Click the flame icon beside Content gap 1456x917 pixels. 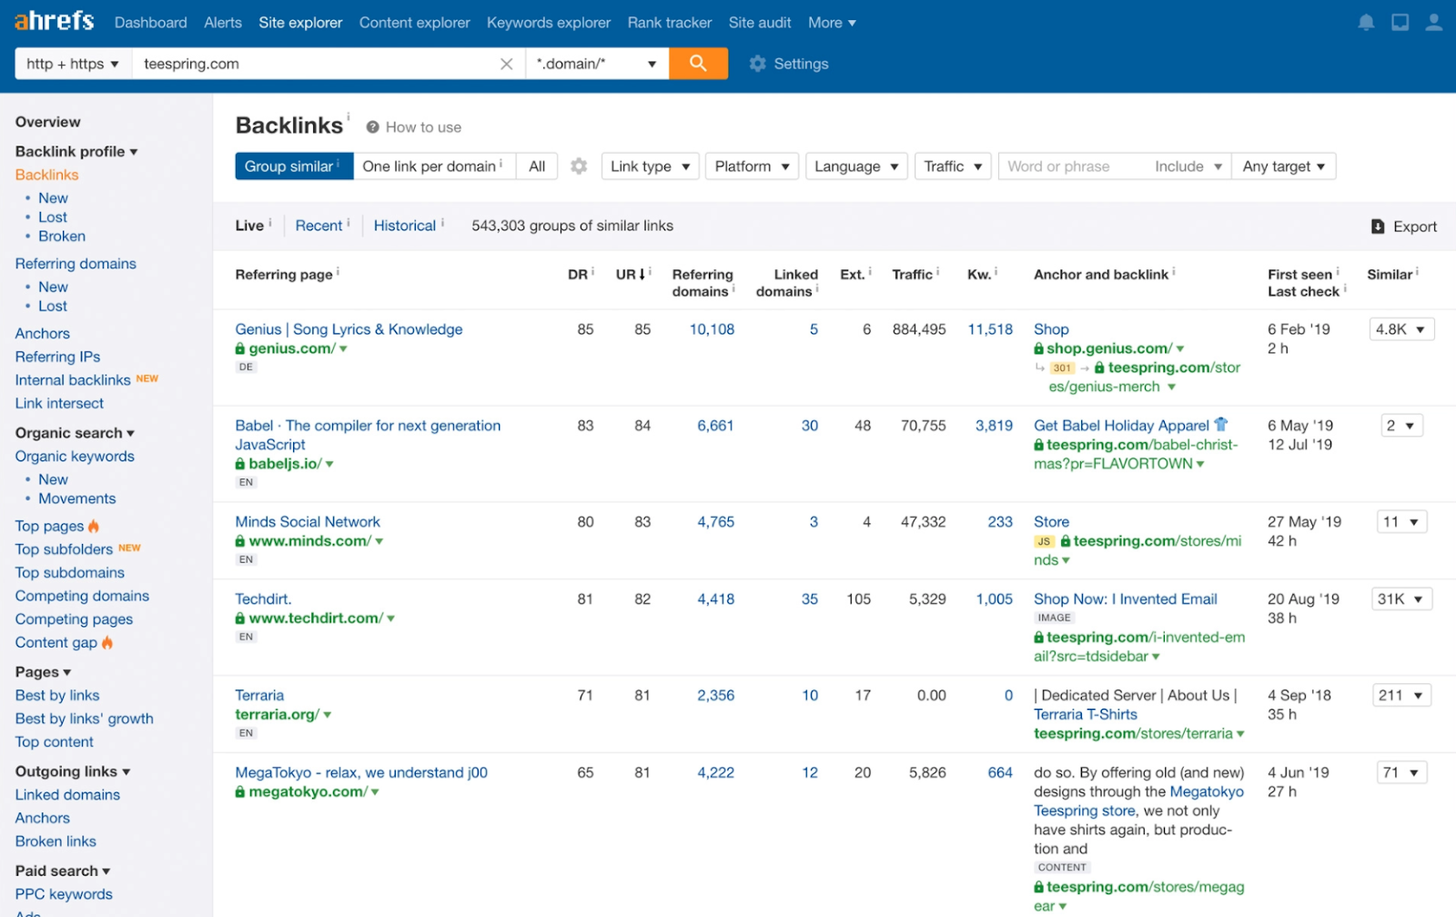click(x=107, y=642)
